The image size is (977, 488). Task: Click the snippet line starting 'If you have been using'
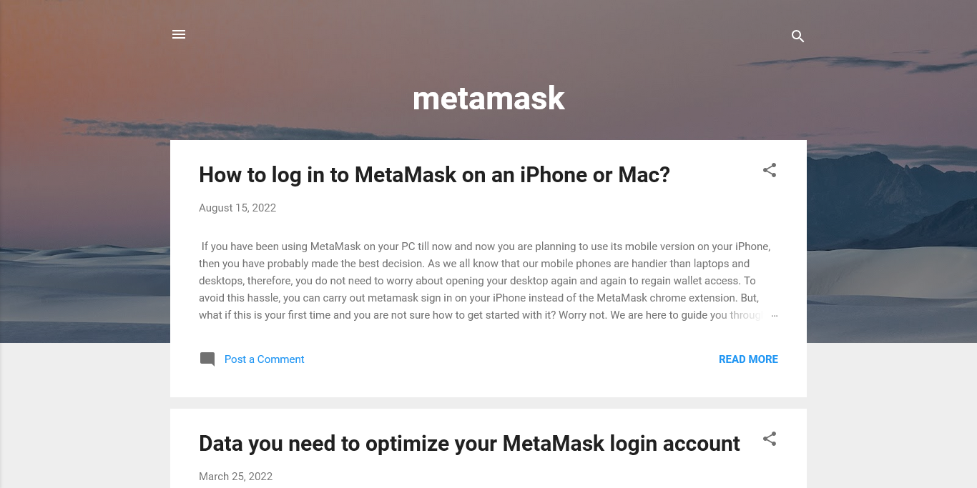(486, 247)
